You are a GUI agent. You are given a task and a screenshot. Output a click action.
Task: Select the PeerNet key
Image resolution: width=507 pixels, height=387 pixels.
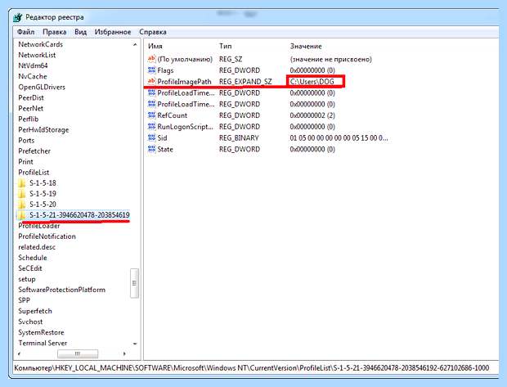31,108
